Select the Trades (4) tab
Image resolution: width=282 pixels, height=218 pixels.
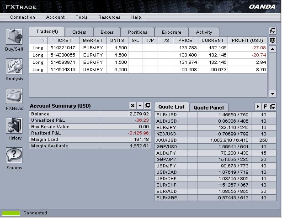[x=47, y=31]
